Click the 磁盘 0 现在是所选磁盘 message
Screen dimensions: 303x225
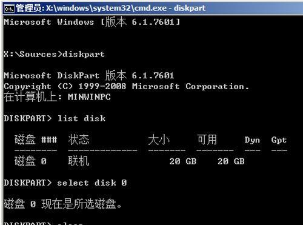point(62,204)
